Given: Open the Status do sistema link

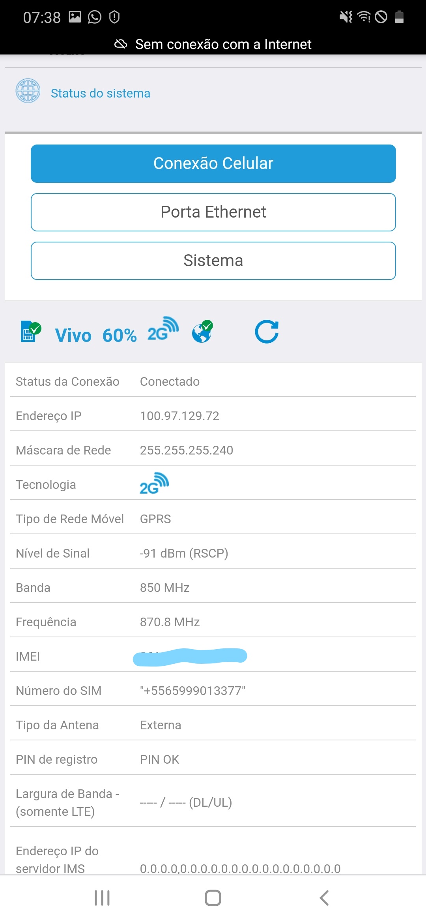Looking at the screenshot, I should click(x=101, y=93).
